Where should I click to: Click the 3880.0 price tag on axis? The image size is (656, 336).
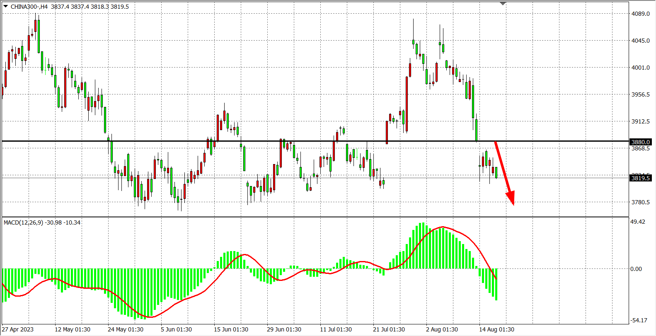coord(640,142)
